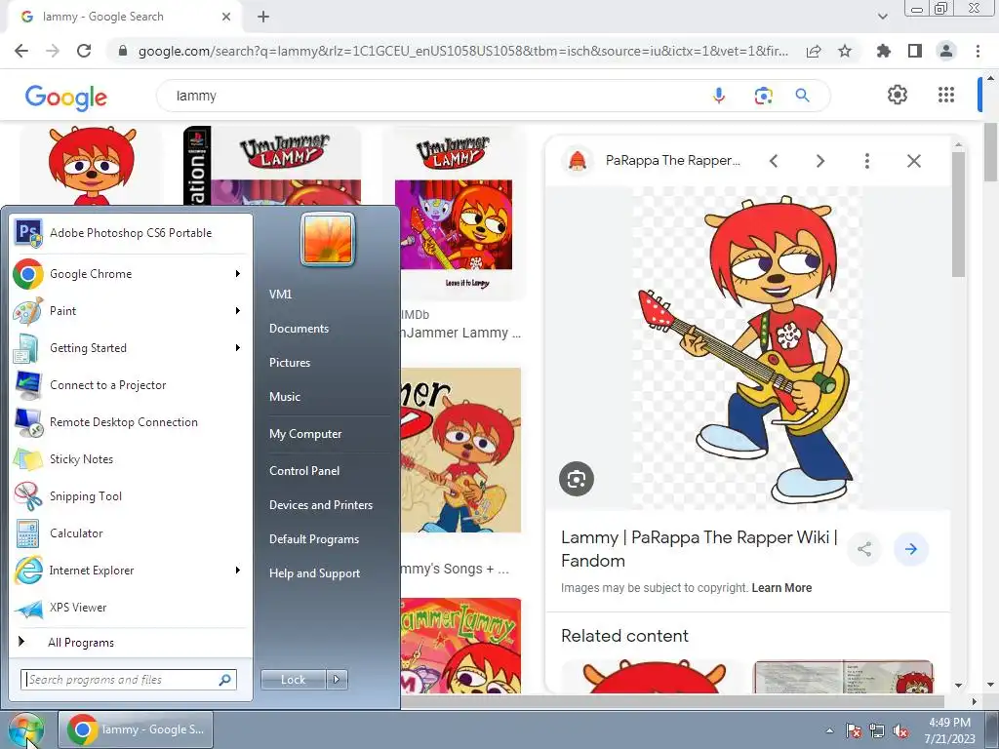Screen dimensions: 999x749
Task: Open Documents from Start menu
Action: pyautogui.click(x=299, y=329)
